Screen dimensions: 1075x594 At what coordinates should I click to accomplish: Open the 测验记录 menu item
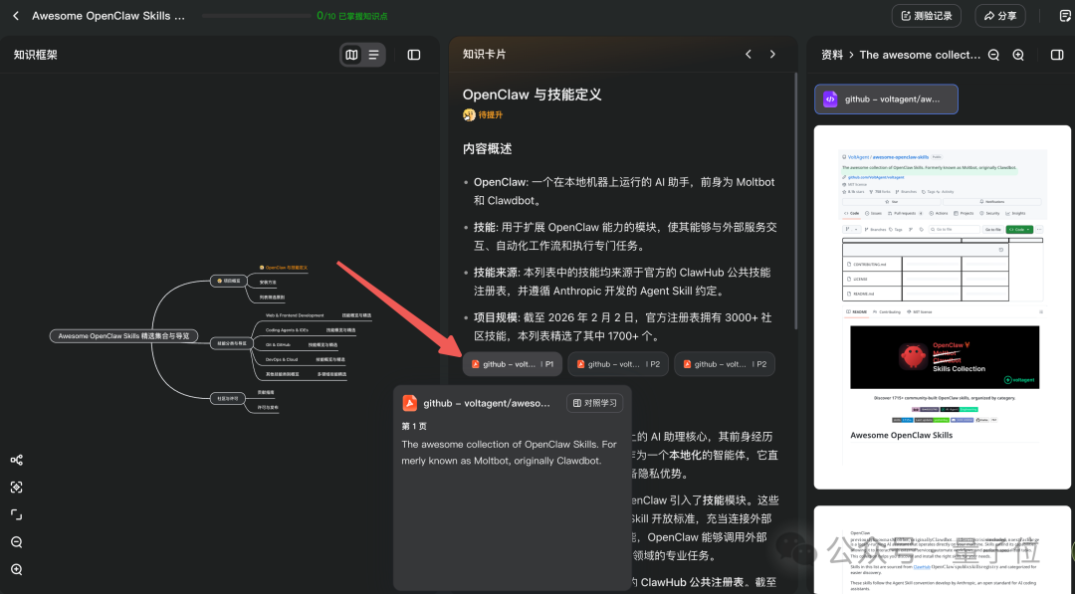point(926,15)
